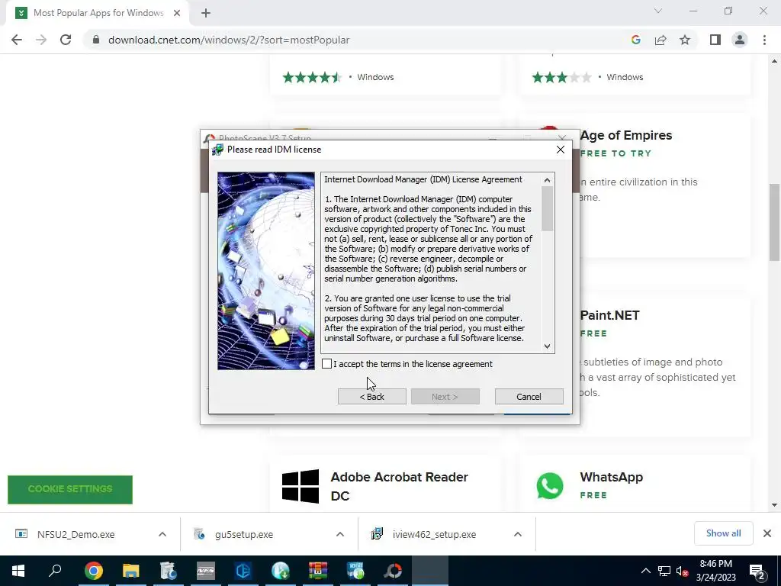The height and width of the screenshot is (586, 781).
Task: Open the gu5setup.exe downloaded file
Action: [x=244, y=534]
